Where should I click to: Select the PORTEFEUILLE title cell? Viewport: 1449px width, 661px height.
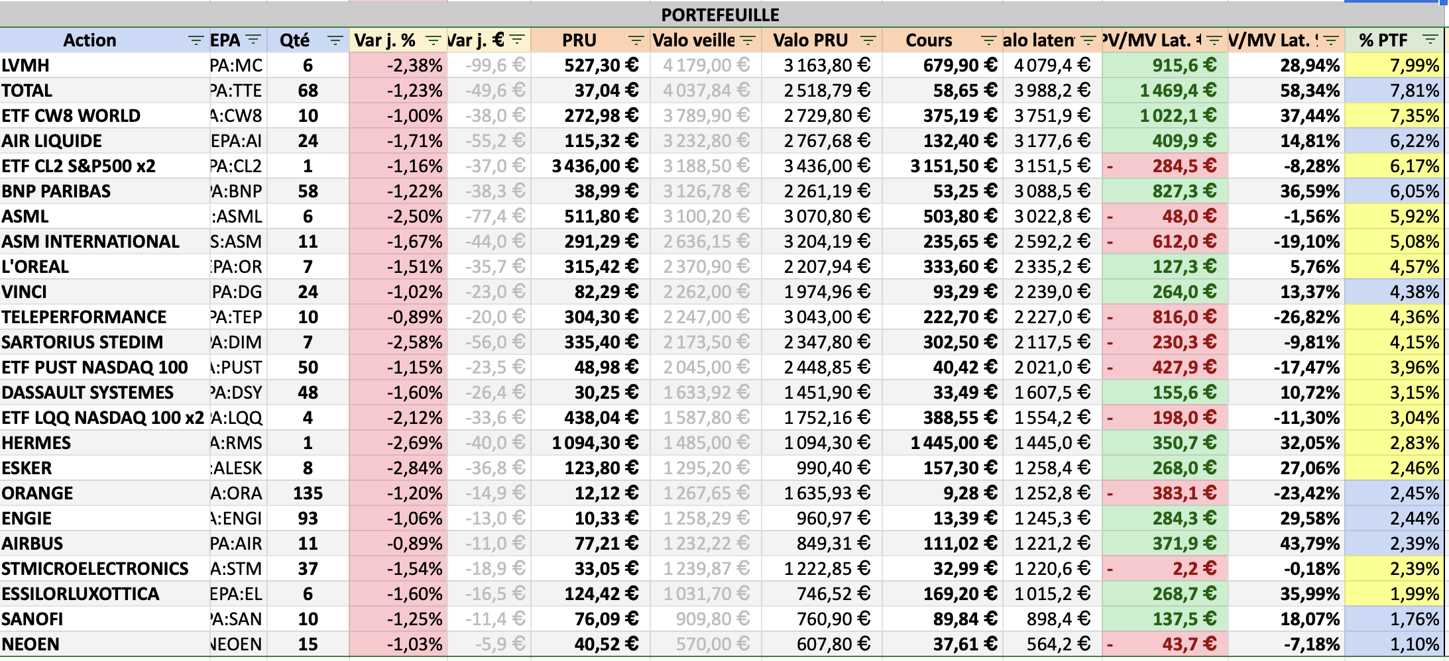[720, 15]
